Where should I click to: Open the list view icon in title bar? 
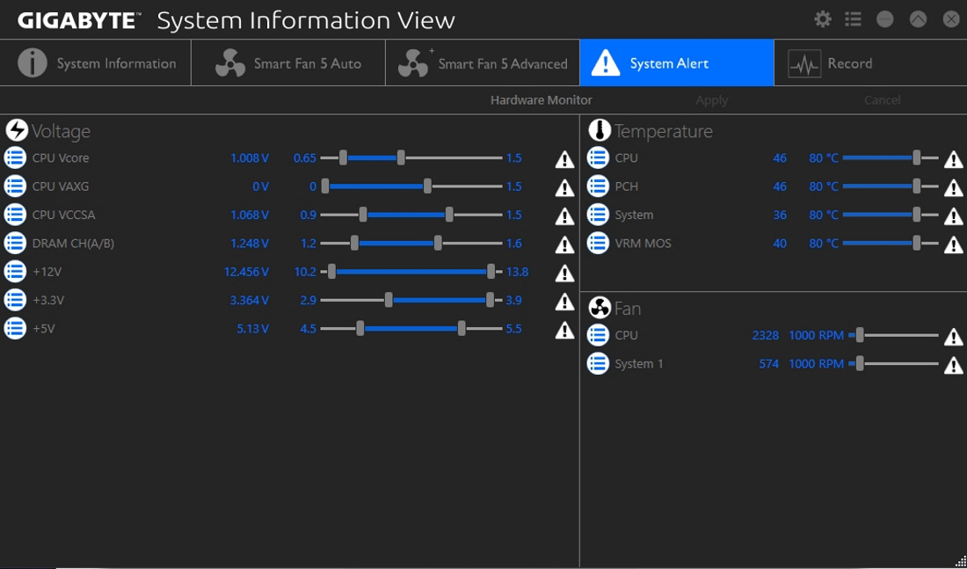coord(853,19)
